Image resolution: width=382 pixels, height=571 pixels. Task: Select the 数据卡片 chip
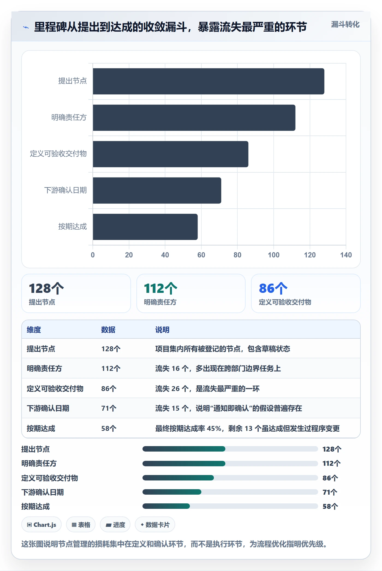click(155, 524)
